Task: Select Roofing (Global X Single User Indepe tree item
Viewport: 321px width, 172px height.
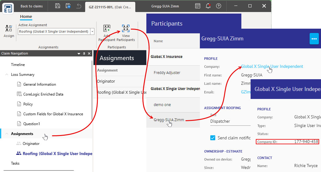Action: (57, 154)
